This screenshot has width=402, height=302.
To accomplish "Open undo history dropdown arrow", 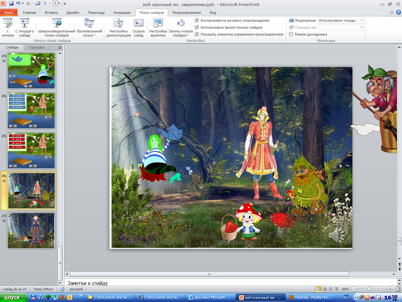I will tap(22, 4).
